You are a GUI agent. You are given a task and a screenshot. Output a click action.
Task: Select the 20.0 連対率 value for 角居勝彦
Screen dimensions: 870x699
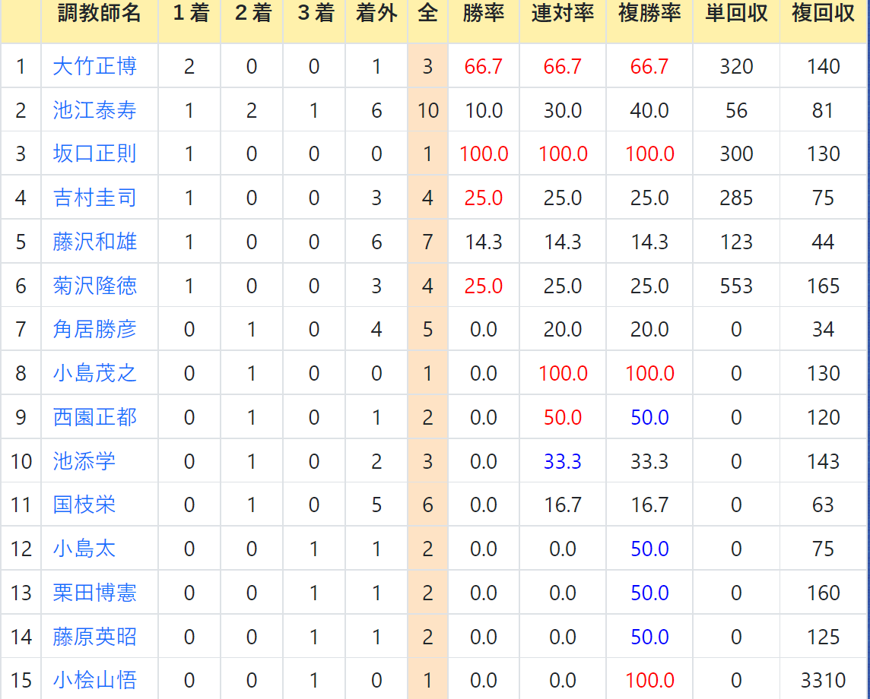point(563,330)
